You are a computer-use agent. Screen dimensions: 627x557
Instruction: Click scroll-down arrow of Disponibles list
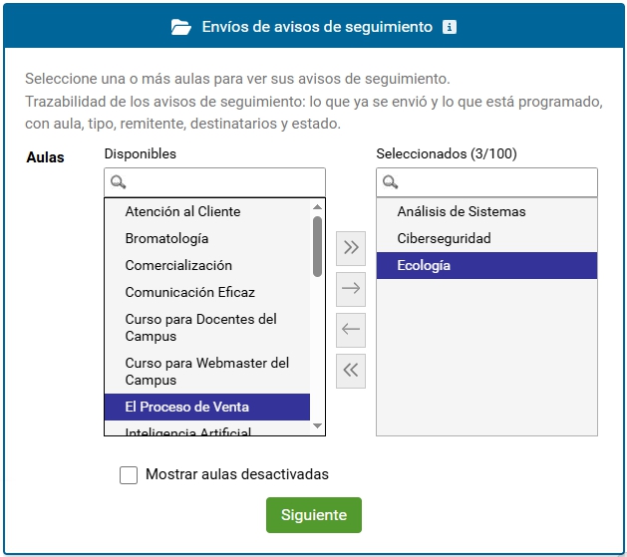coord(318,425)
